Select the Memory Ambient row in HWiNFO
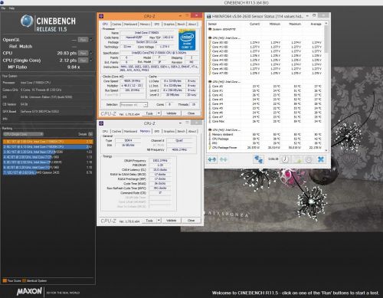Viewport: 383px width, 298px height. pos(265,135)
